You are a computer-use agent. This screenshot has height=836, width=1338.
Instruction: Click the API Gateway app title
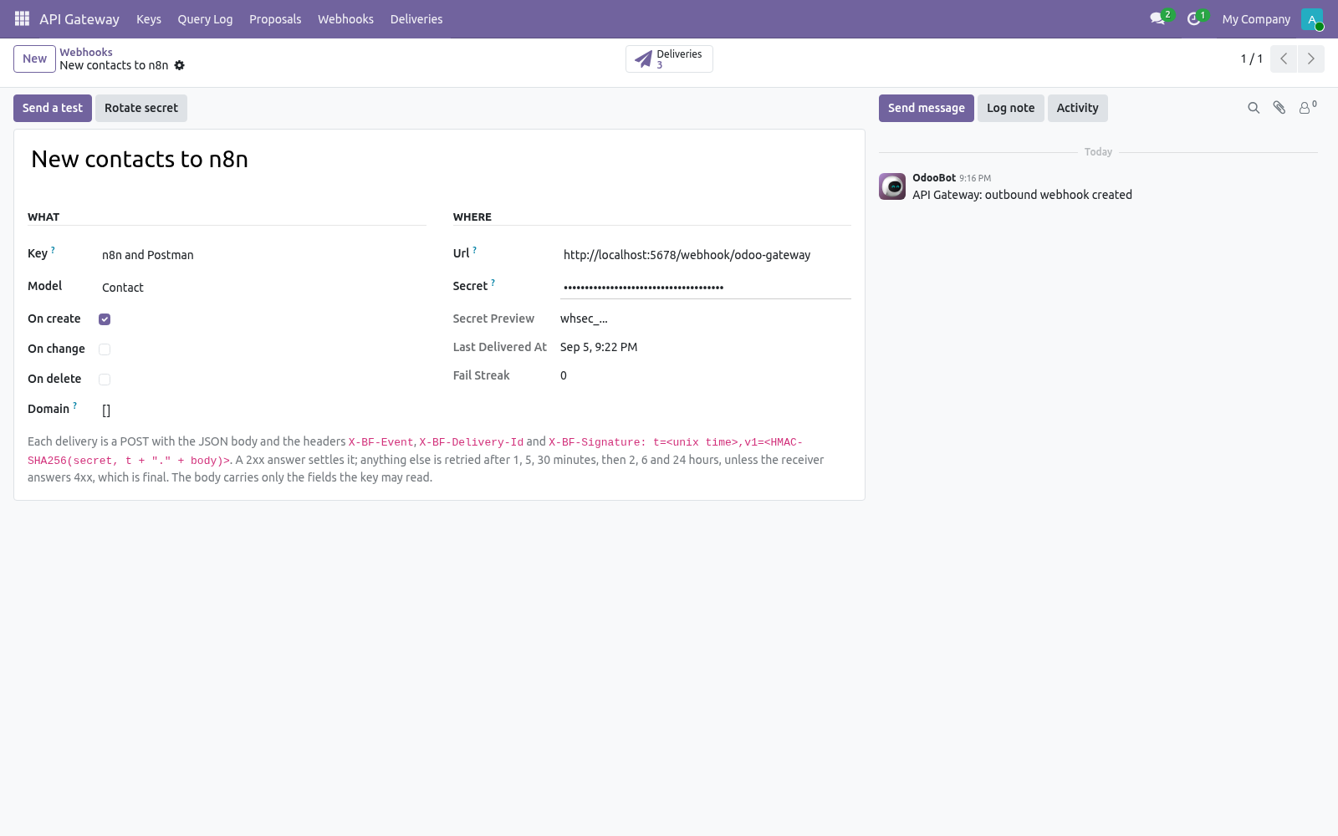[79, 19]
